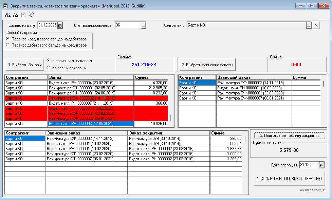Click '3. Подготовить таблицу закрытия' button
This screenshot has width=332, height=200.
[x=289, y=135]
